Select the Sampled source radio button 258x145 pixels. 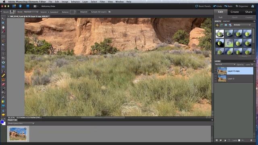pyautogui.click(x=49, y=12)
